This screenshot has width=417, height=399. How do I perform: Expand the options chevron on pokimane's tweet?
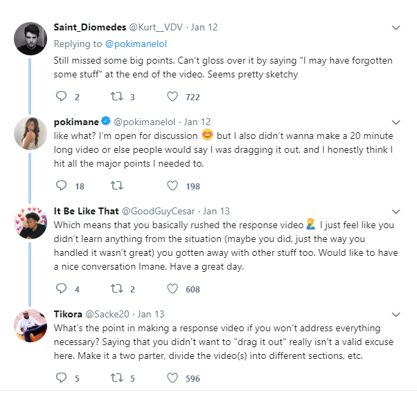(x=396, y=122)
